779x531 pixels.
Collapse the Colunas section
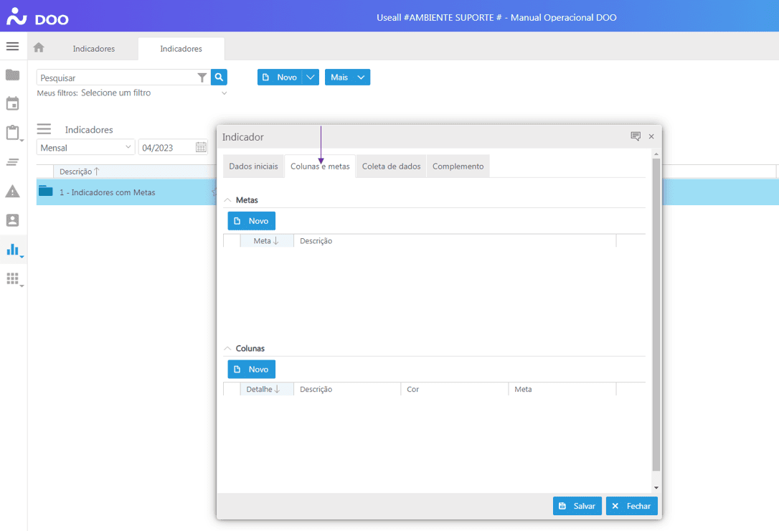228,349
